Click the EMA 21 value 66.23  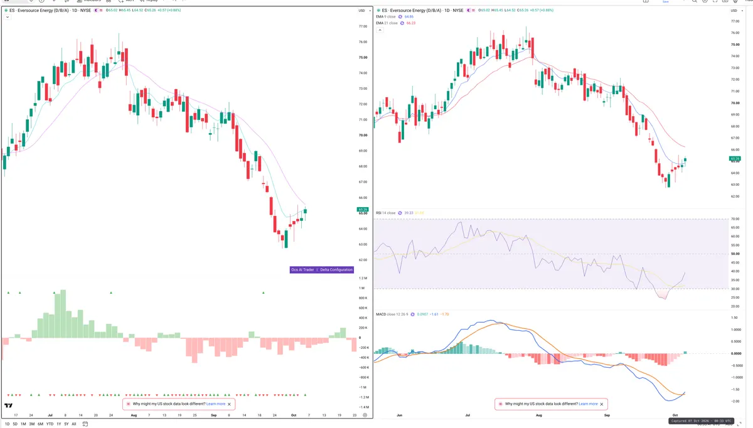point(411,23)
